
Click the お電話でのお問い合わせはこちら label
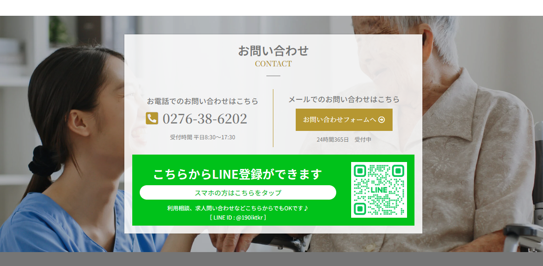click(x=203, y=101)
